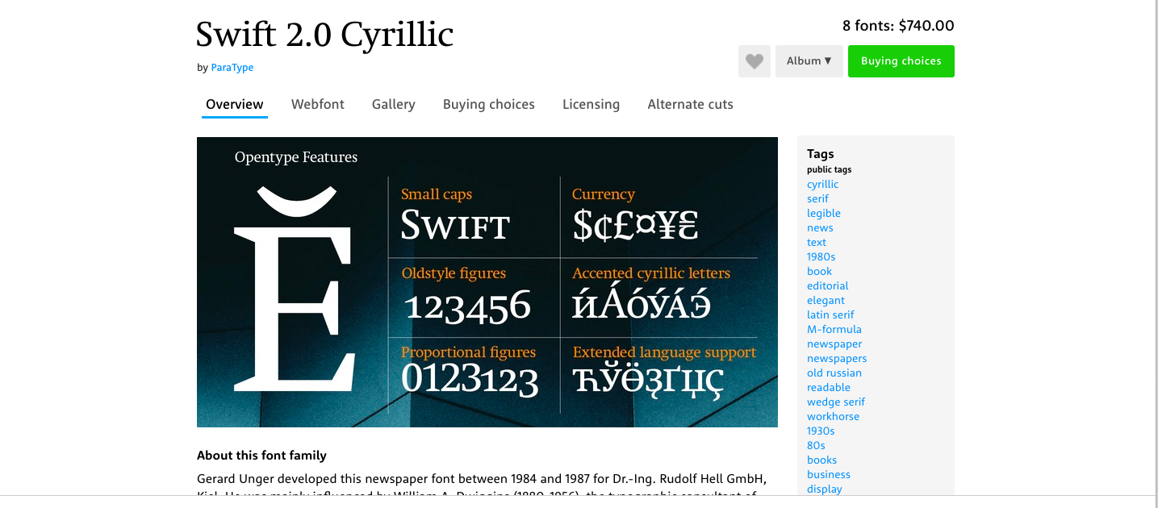
Task: Select the 1930s tag
Action: pyautogui.click(x=821, y=431)
